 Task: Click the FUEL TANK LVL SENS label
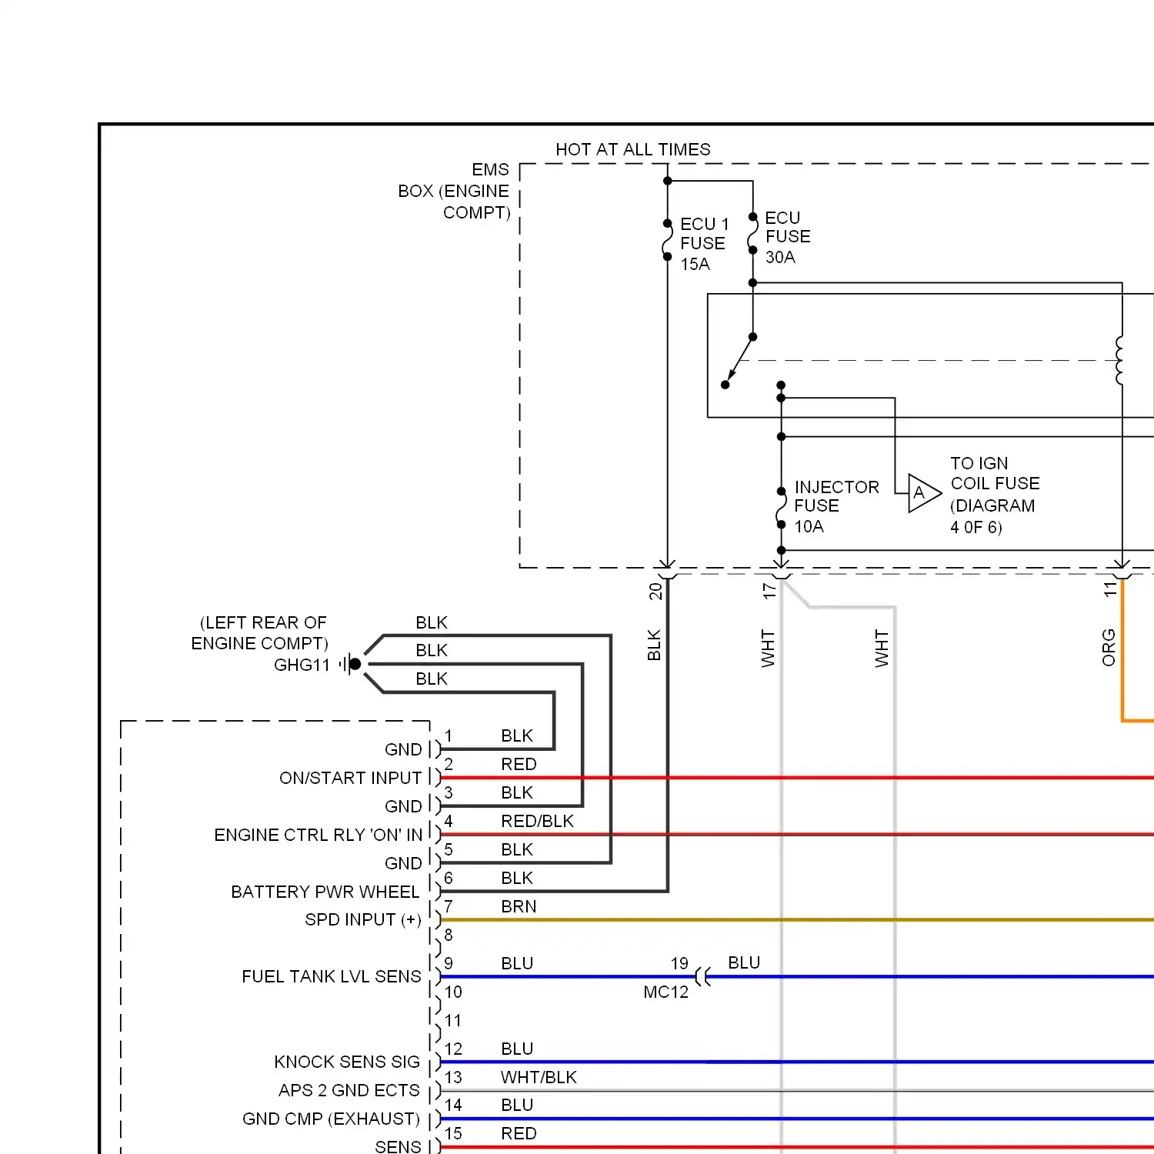(331, 976)
